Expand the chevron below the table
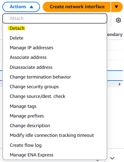Image resolution: width=124 pixels, height=162 pixels. 112,158
